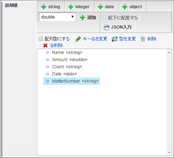This screenshot has width=174, height=158.
Task: Click the trash can delete icon
Action: 143,39
